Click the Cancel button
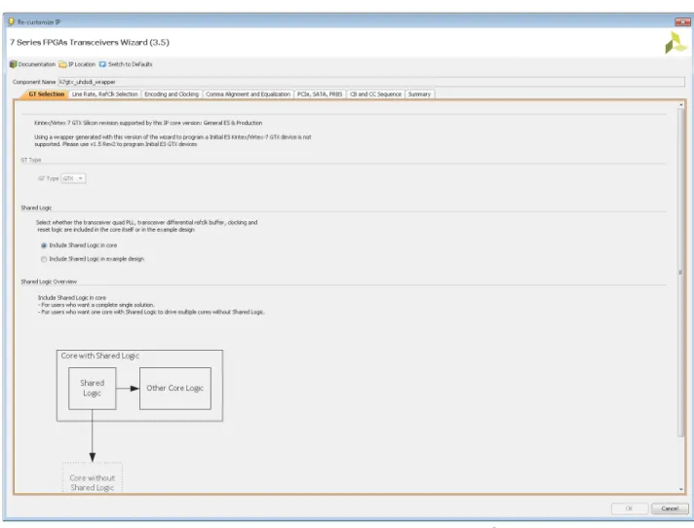Screen dimensions: 694x528 point(670,509)
